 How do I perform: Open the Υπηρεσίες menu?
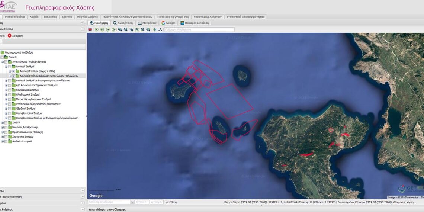click(x=50, y=17)
